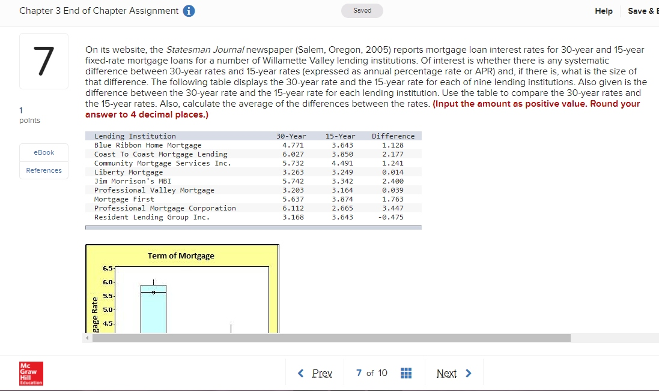Click the Term of Mortgage chart

[x=182, y=288]
